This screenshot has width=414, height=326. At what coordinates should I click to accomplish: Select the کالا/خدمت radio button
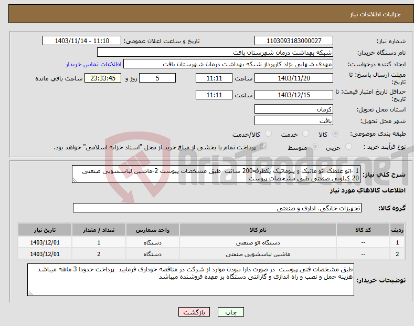(x=268, y=134)
